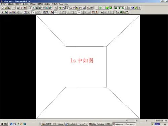Toggle the XY plane constraint button

coord(79,12)
